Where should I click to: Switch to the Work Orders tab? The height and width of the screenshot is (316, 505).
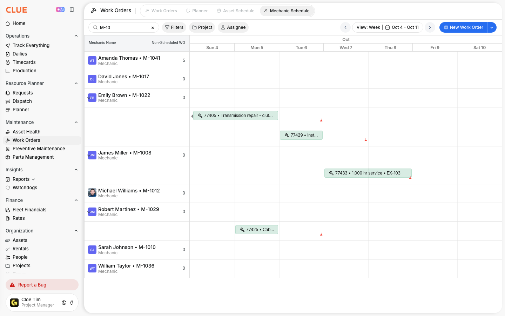(x=161, y=11)
